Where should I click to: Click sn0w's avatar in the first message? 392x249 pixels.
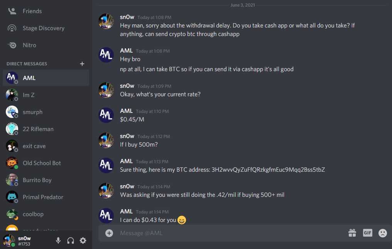point(106,21)
